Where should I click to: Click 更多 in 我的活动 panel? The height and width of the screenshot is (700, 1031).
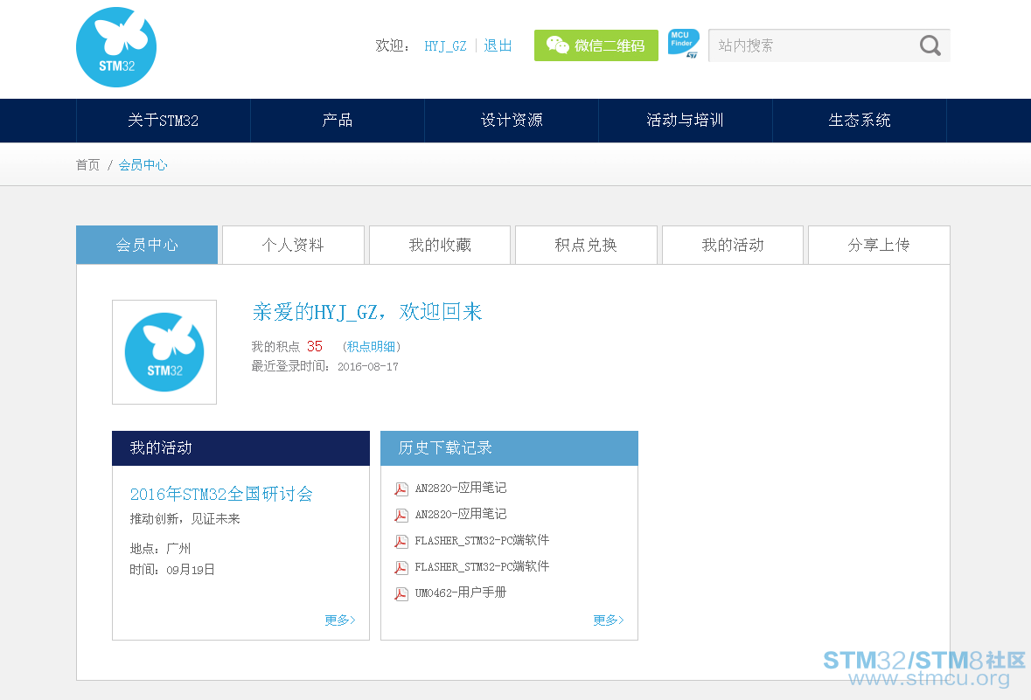340,620
